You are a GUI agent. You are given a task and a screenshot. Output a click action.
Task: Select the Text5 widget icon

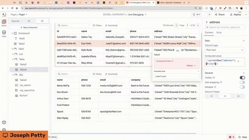coord(16,38)
